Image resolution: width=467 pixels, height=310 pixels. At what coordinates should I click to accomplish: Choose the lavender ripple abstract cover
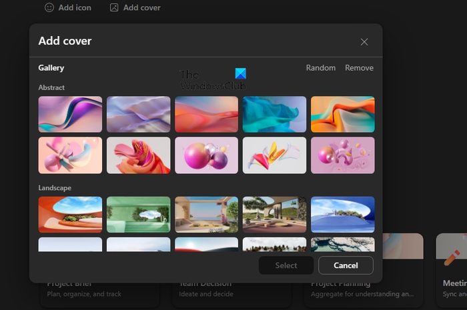139,114
